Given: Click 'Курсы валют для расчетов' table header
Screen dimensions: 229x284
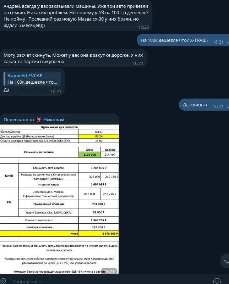Looking at the screenshot, I should point(59,127).
